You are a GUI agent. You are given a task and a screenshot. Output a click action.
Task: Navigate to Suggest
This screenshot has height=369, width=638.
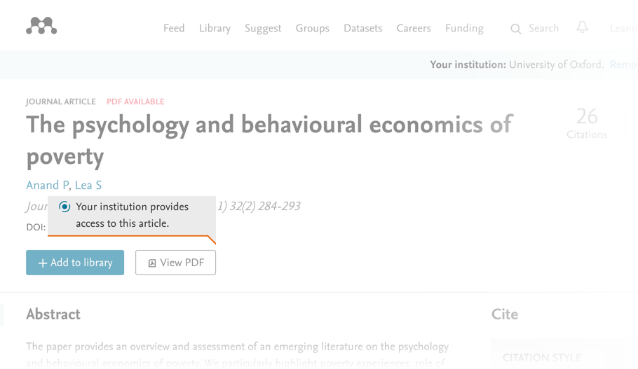tap(263, 29)
